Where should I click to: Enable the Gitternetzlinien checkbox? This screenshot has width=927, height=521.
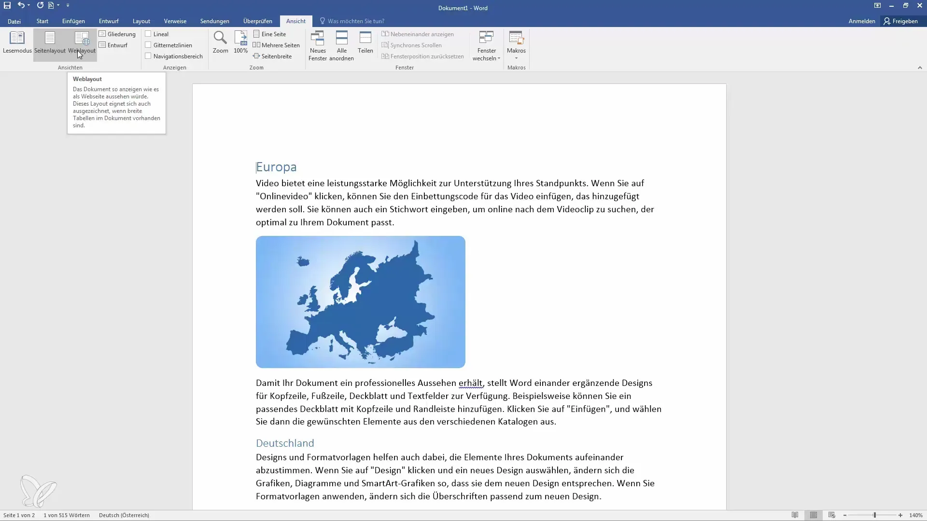click(148, 45)
